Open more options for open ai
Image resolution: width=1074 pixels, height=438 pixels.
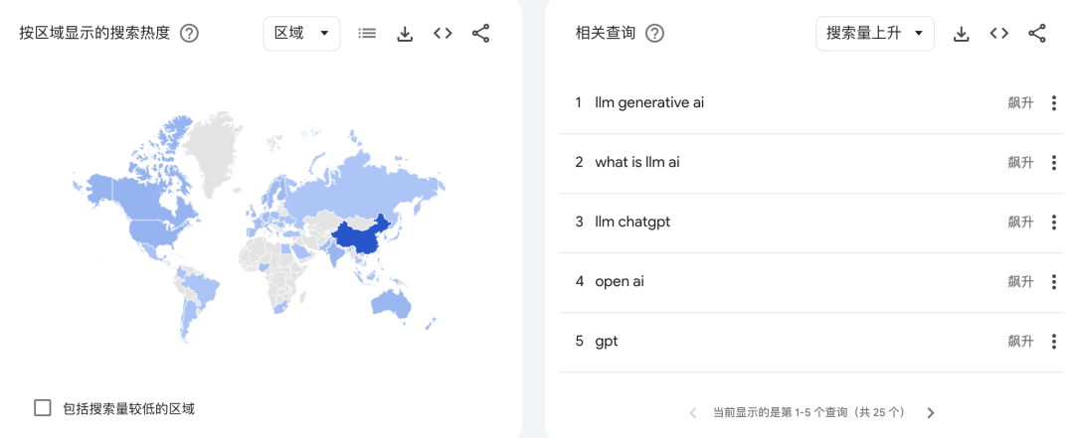[x=1054, y=282]
